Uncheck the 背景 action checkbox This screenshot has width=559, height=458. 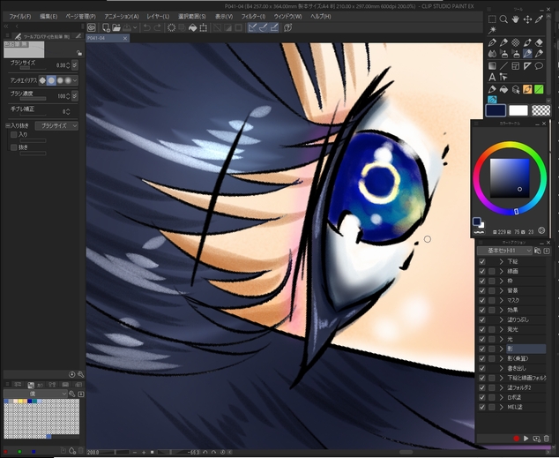click(482, 290)
